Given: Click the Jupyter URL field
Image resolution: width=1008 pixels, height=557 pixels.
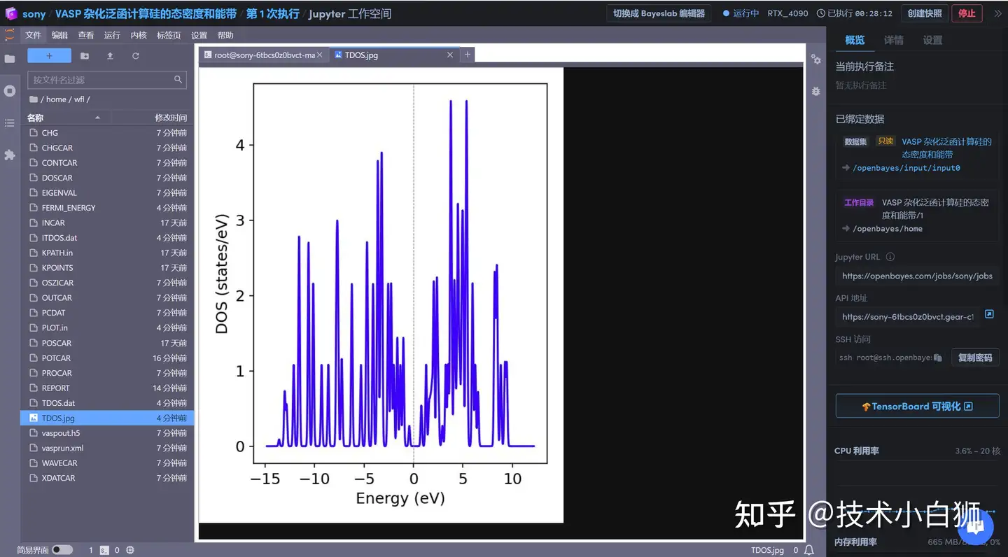Looking at the screenshot, I should 917,276.
